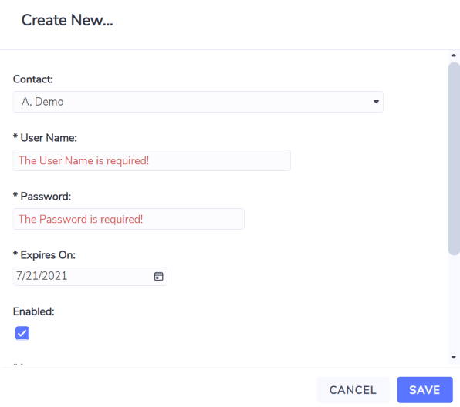
Task: Click the scrollbar up arrow
Action: [454, 55]
